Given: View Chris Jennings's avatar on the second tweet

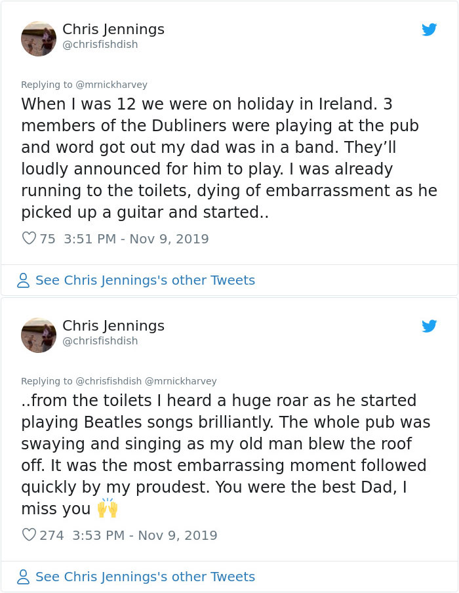Looking at the screenshot, I should tap(39, 335).
